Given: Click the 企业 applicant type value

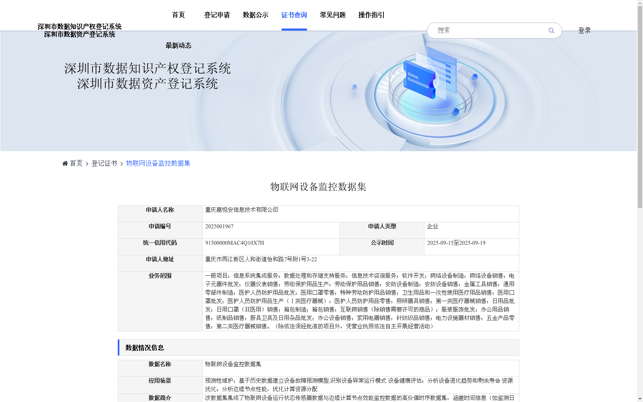Looking at the screenshot, I should click(x=432, y=226).
